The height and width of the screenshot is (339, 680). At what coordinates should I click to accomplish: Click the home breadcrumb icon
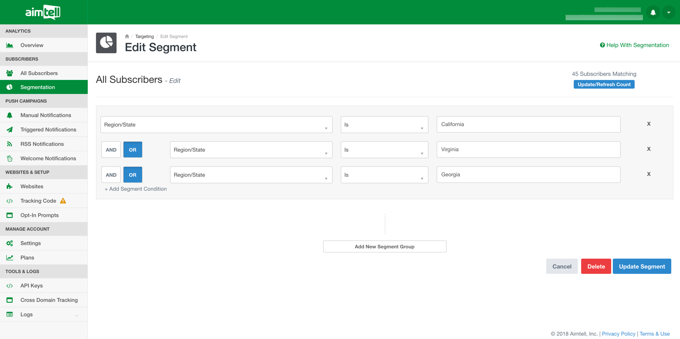127,37
